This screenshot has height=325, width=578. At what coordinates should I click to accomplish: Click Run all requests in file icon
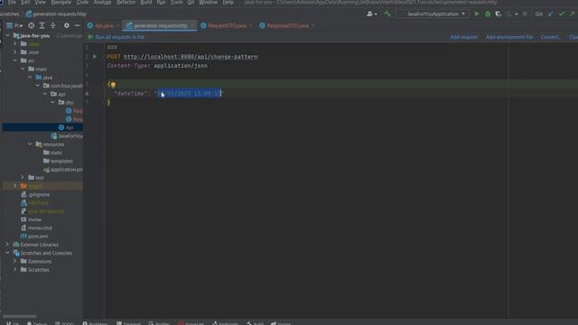[90, 37]
